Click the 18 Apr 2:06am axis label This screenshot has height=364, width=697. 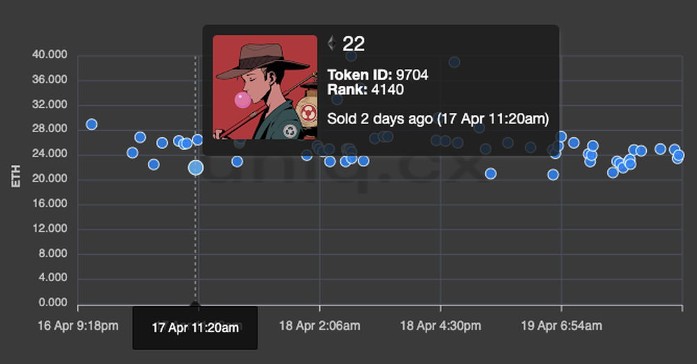click(x=320, y=326)
